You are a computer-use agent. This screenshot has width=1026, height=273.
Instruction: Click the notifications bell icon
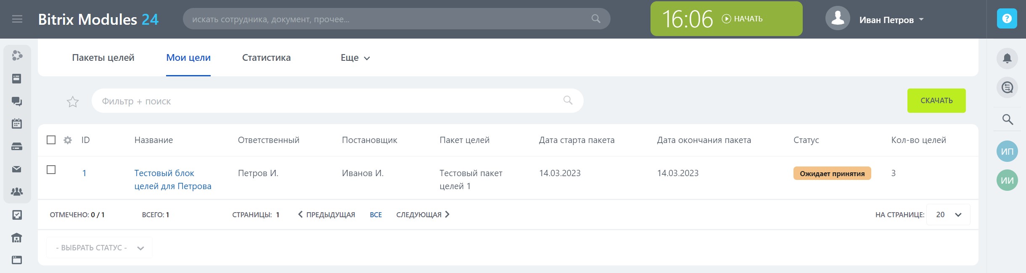[x=1007, y=58]
